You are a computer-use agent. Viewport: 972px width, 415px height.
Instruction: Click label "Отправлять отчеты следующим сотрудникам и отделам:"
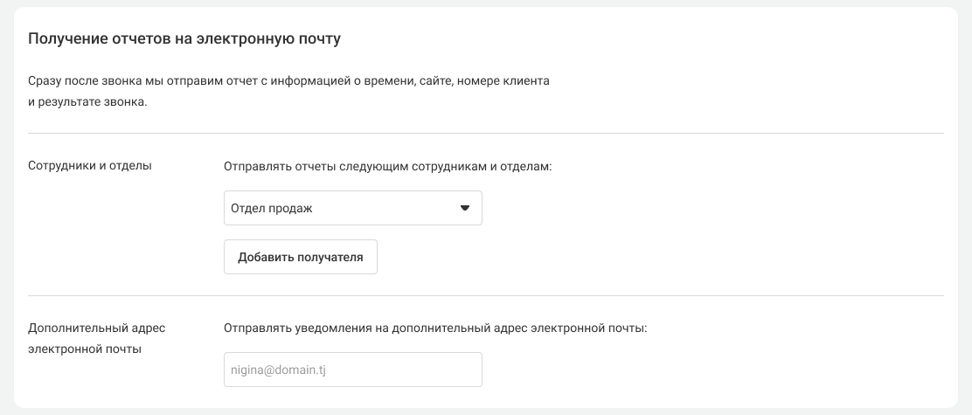(x=388, y=166)
